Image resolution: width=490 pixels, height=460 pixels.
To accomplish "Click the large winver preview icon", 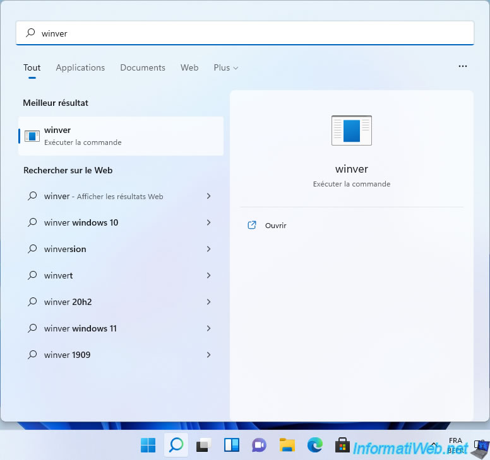I will tap(352, 130).
